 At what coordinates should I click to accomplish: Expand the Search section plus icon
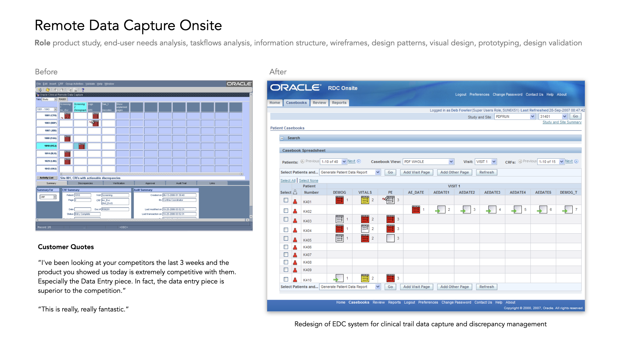[282, 138]
